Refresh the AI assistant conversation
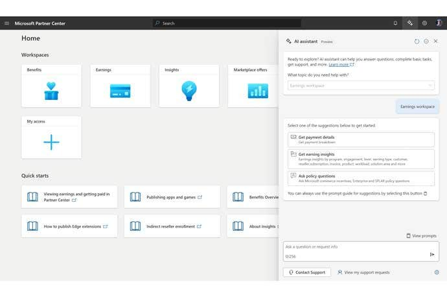This screenshot has height=297, width=447. pos(417,42)
